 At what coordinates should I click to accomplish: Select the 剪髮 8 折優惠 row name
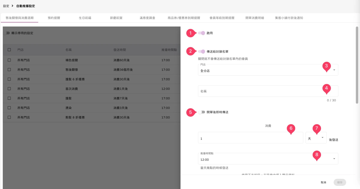tap(75, 117)
